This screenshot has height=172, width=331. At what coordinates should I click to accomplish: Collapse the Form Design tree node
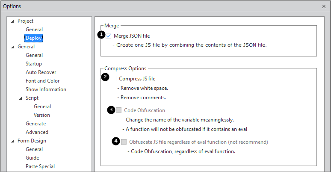click(x=12, y=141)
